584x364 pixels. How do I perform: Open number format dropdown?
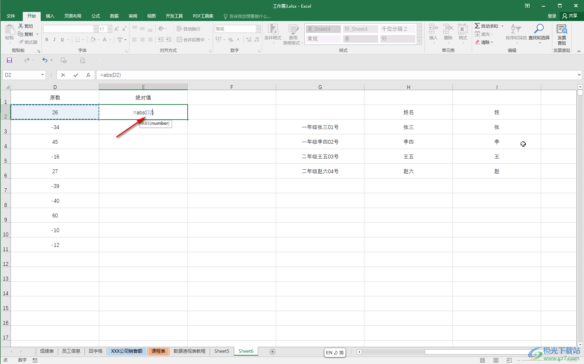[x=258, y=29]
